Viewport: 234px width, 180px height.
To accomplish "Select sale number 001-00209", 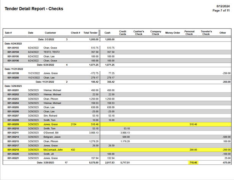I will click(13, 124).
